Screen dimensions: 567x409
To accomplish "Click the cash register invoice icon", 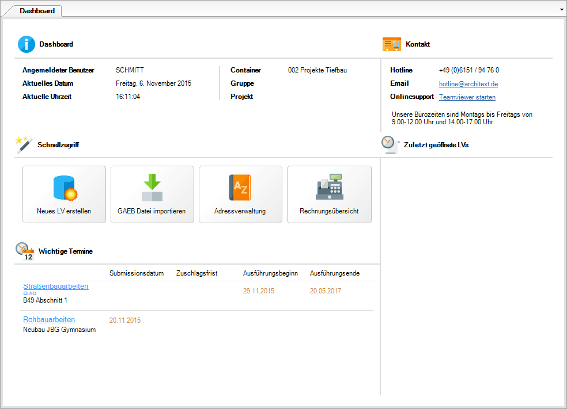I will pos(330,186).
